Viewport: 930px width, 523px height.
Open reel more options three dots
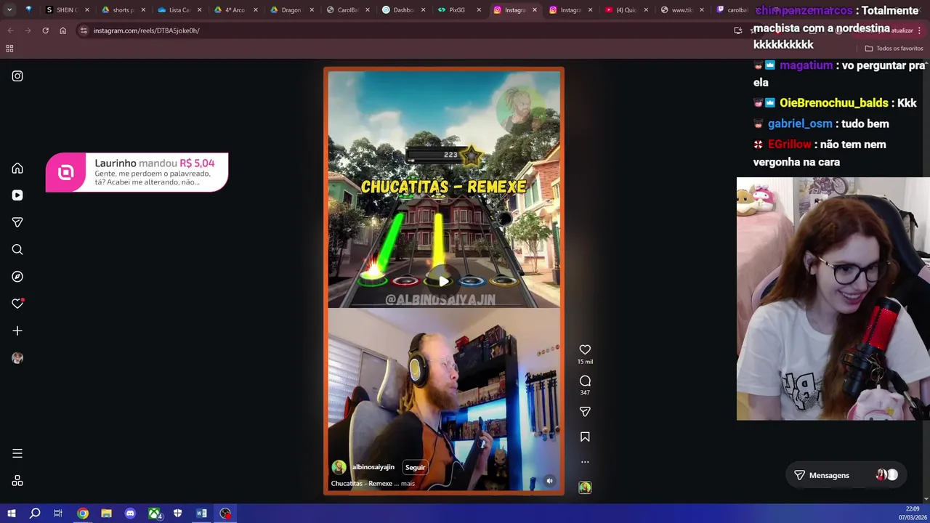[x=585, y=462]
